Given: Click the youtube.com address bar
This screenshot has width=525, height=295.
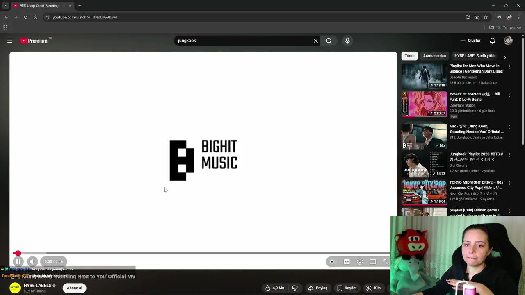Looking at the screenshot, I should coord(254,17).
